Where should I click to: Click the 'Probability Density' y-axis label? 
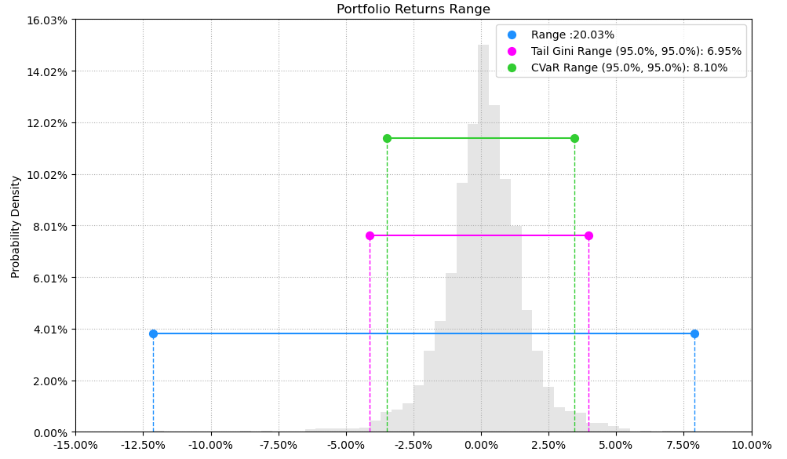(x=16, y=227)
